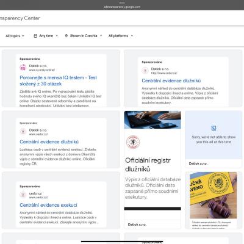
Task: Click 'Oficiální registr dlužníků' display ad heading
Action: click(x=148, y=165)
